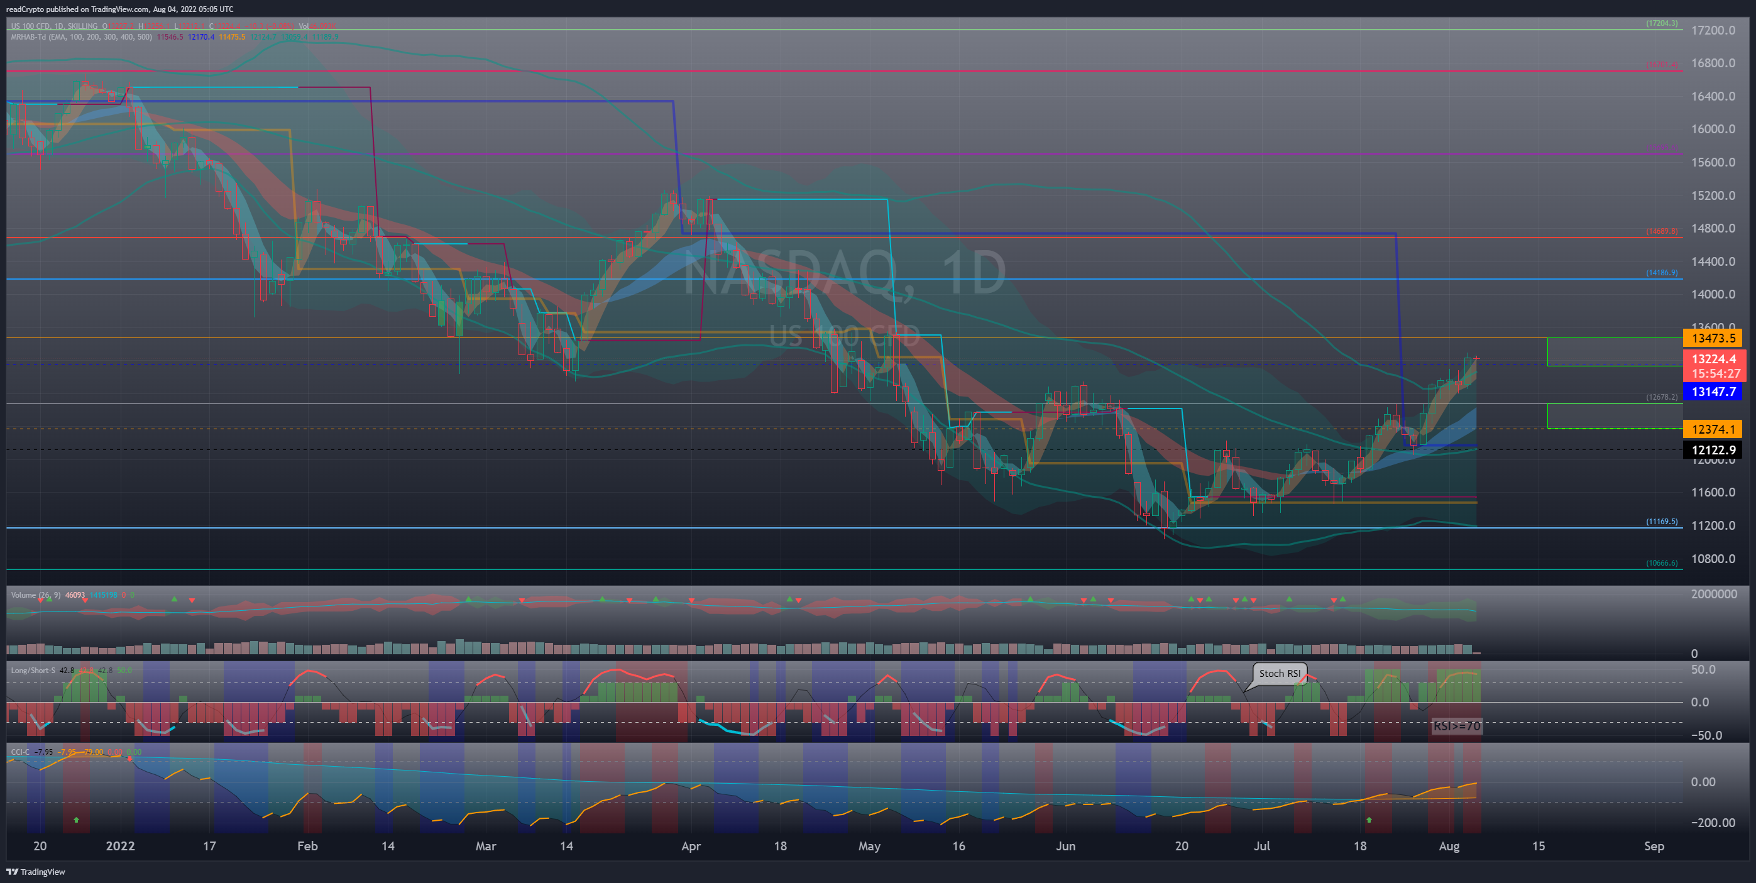Click the 2022 label on time axis
The width and height of the screenshot is (1756, 883).
pos(121,846)
